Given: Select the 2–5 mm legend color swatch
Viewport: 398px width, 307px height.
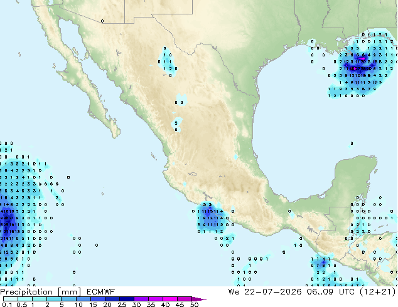Looking at the screenshot, I should pyautogui.click(x=54, y=299).
